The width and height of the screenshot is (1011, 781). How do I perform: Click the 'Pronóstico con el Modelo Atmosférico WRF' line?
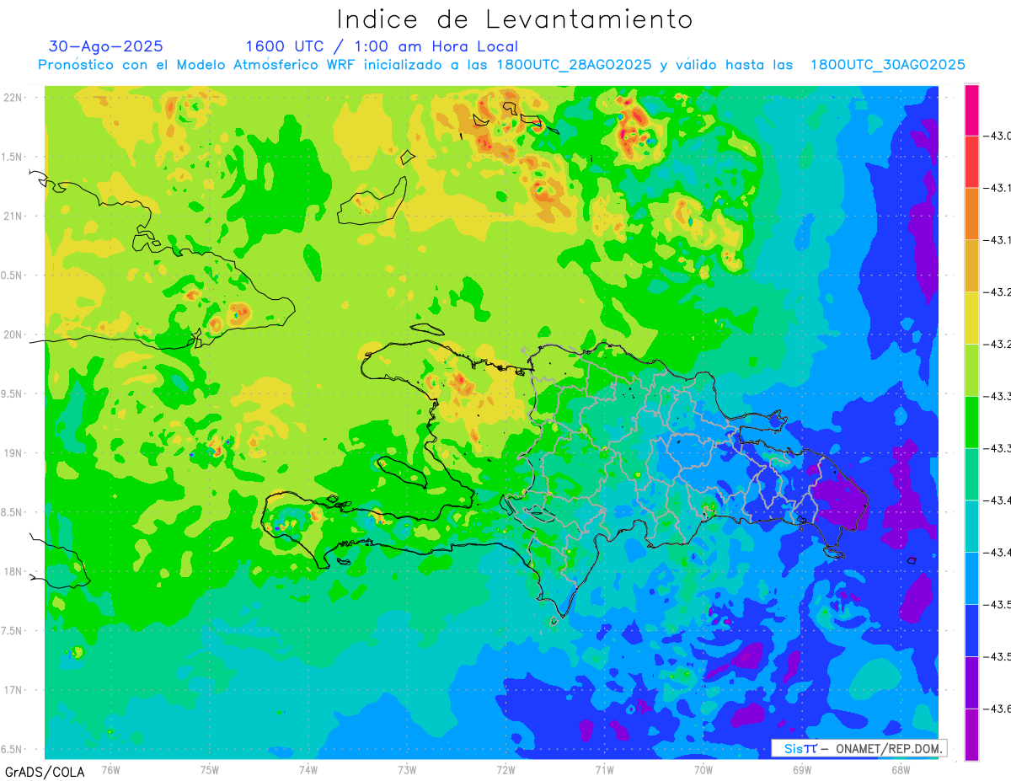(x=501, y=65)
